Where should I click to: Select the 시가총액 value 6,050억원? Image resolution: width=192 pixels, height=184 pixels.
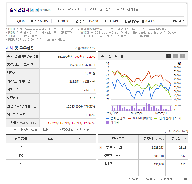[89, 90]
